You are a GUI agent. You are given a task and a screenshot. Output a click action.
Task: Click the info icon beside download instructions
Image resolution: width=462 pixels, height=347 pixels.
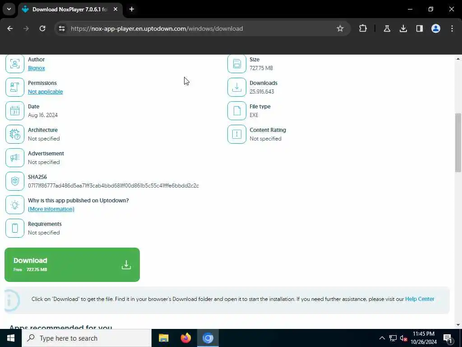(11, 300)
